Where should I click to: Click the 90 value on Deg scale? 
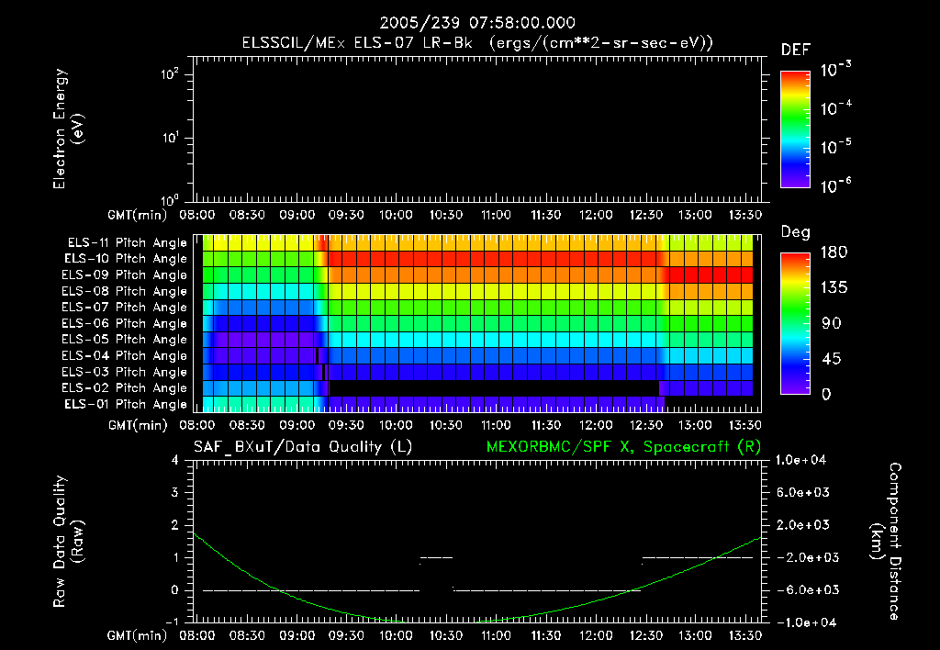(832, 324)
